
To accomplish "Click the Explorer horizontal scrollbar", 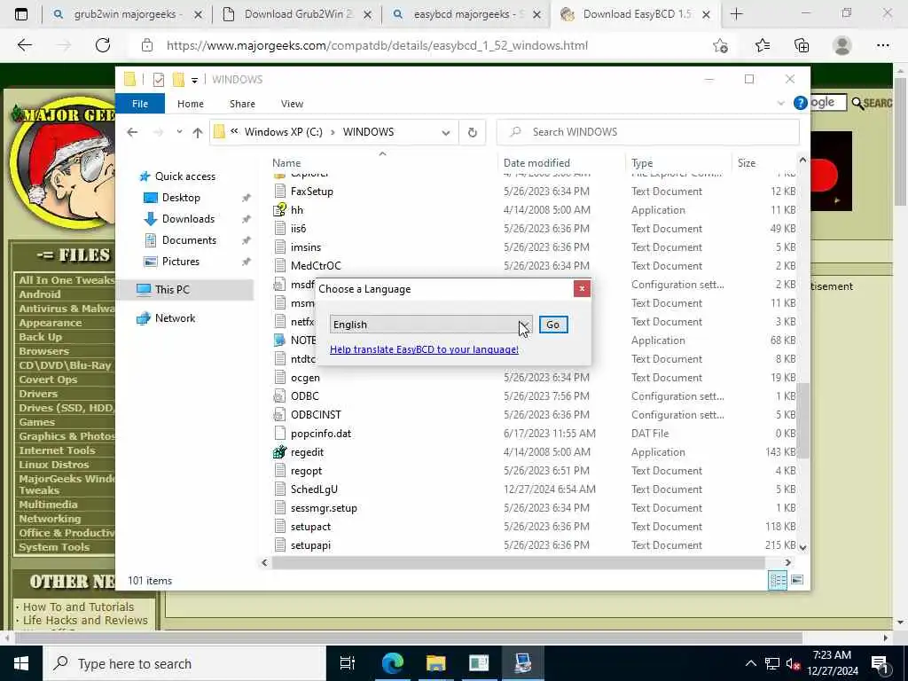I will pyautogui.click(x=518, y=562).
